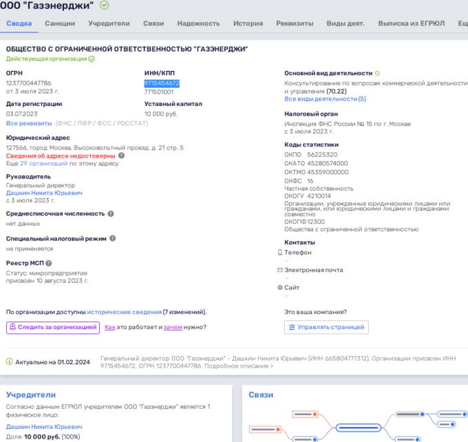Switch to the Учредители tab
468x442 pixels.
109,23
